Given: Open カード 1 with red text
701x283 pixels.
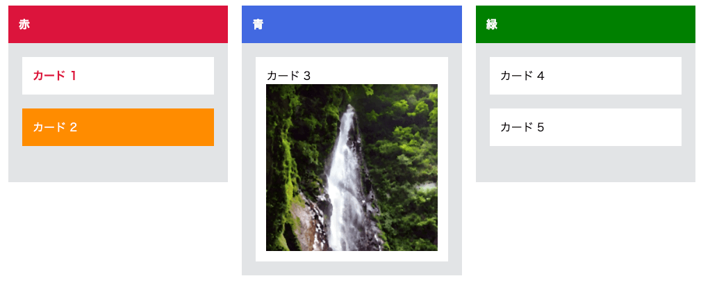Looking at the screenshot, I should click(x=118, y=76).
